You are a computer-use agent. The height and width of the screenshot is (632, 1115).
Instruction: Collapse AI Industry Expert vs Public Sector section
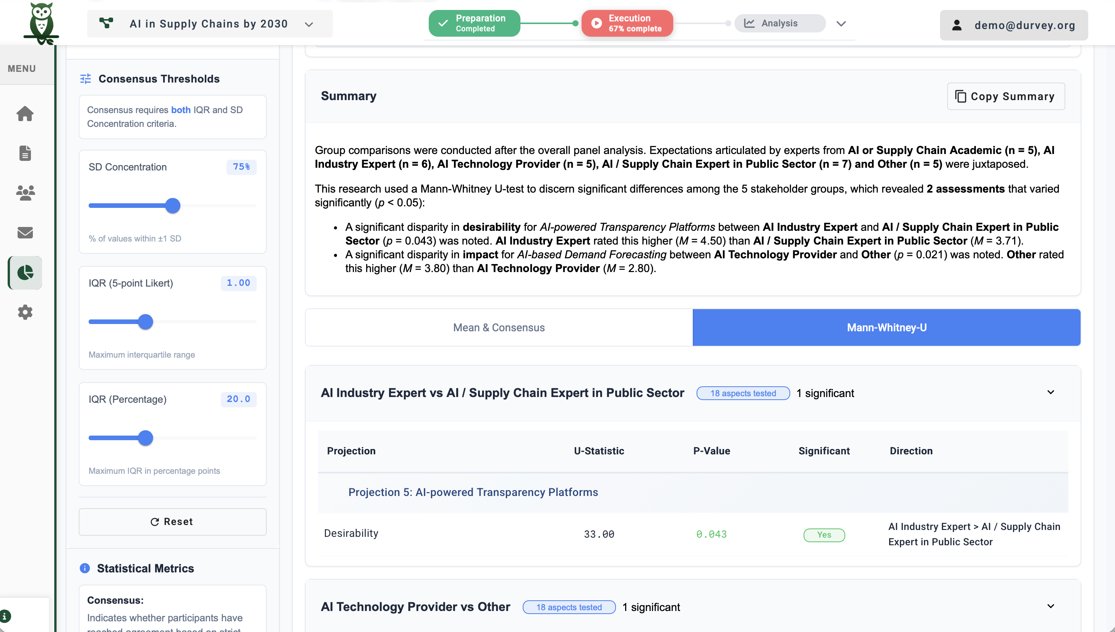(x=1050, y=392)
